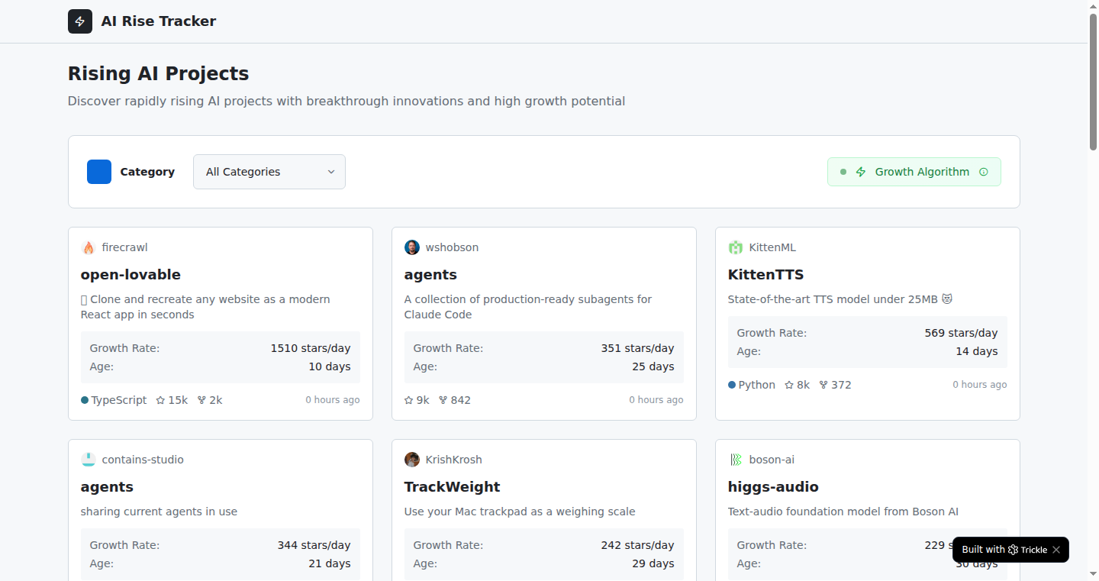This screenshot has height=581, width=1099.
Task: Click the 344 stars/day value
Action: [314, 545]
